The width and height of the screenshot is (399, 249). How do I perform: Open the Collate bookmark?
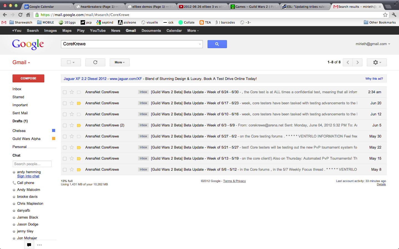click(186, 22)
